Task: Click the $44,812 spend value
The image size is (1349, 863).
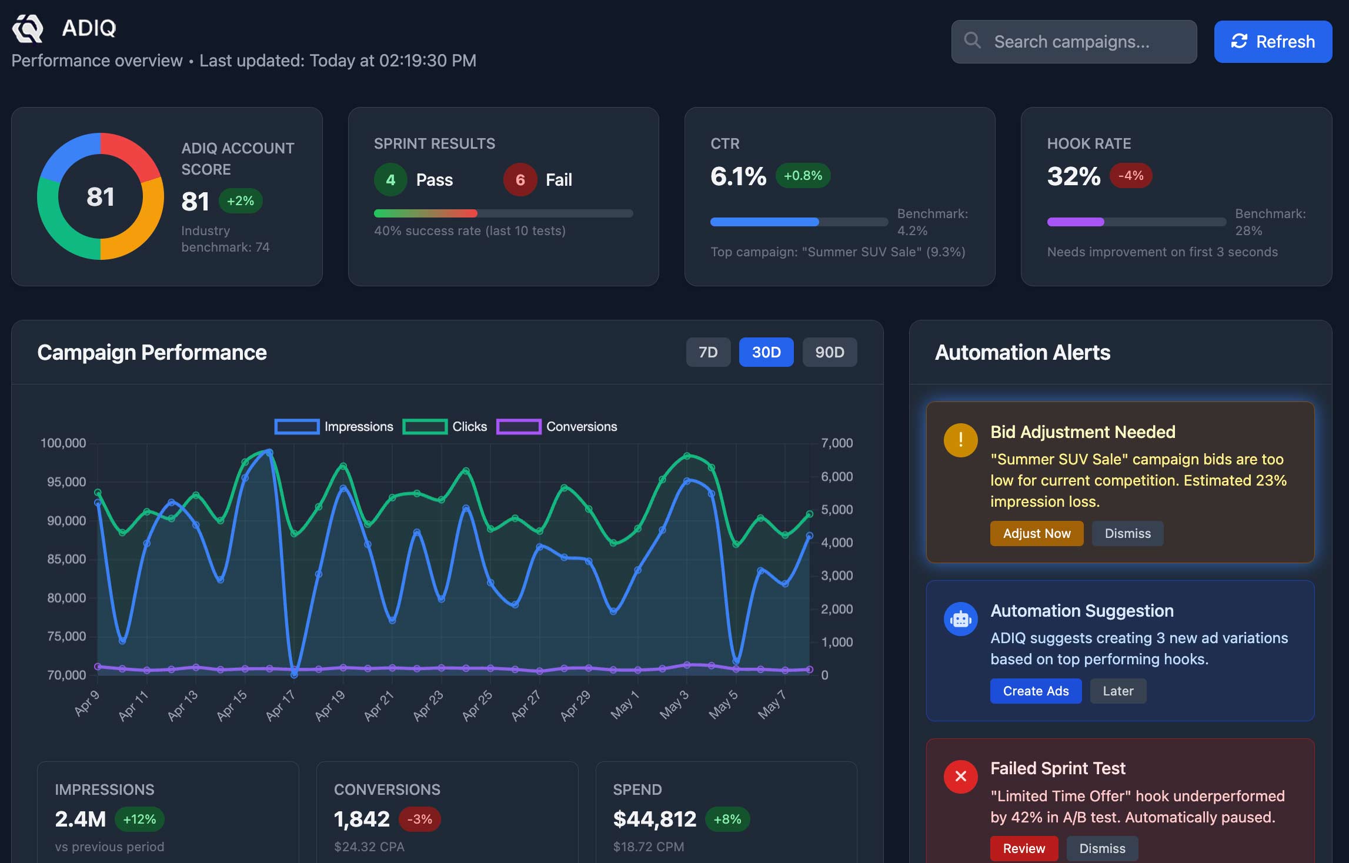Action: [655, 819]
